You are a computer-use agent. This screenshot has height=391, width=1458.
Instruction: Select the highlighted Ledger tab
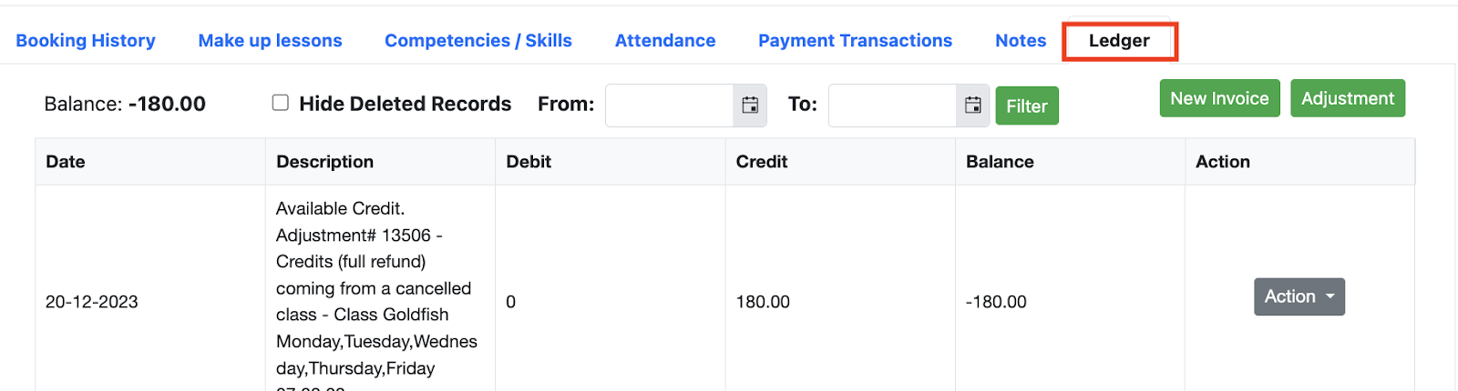tap(1119, 41)
